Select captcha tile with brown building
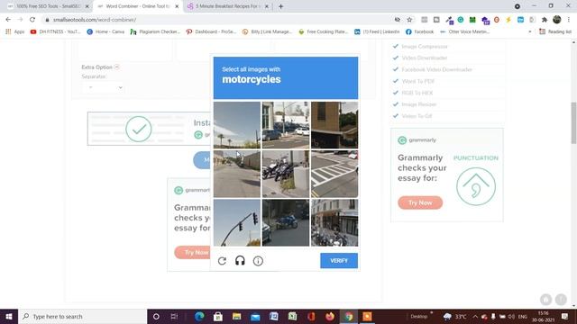This screenshot has height=324, width=577. click(x=334, y=125)
